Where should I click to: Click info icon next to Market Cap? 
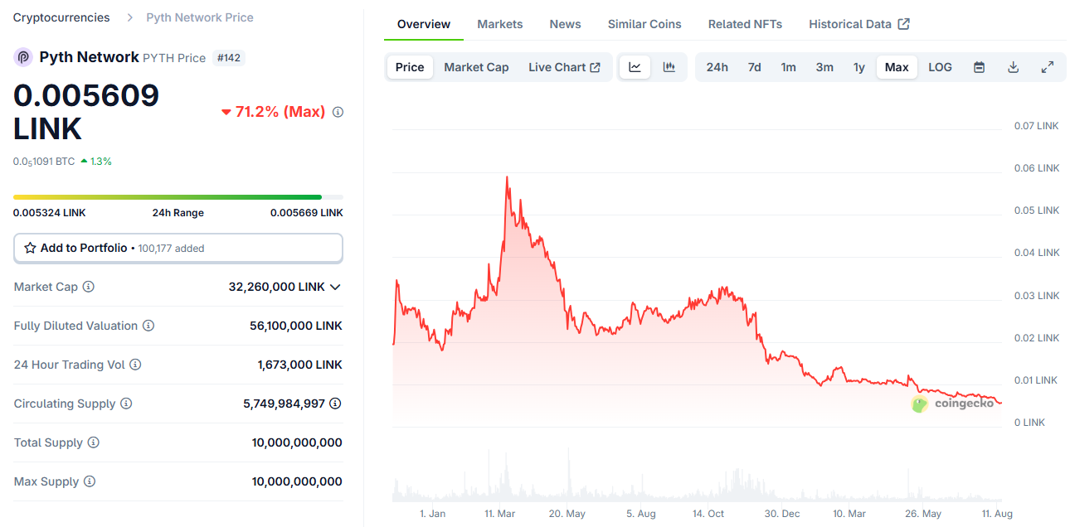coord(88,287)
